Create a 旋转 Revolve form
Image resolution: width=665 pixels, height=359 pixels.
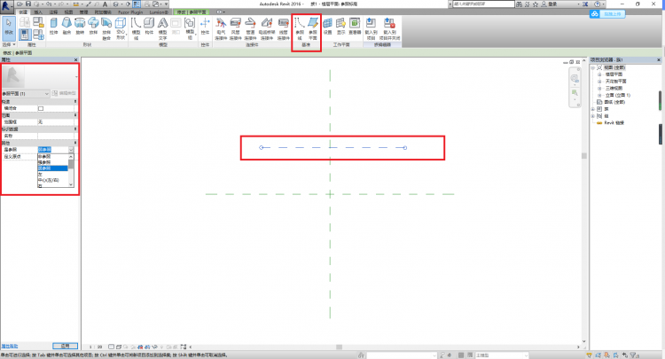[80, 27]
